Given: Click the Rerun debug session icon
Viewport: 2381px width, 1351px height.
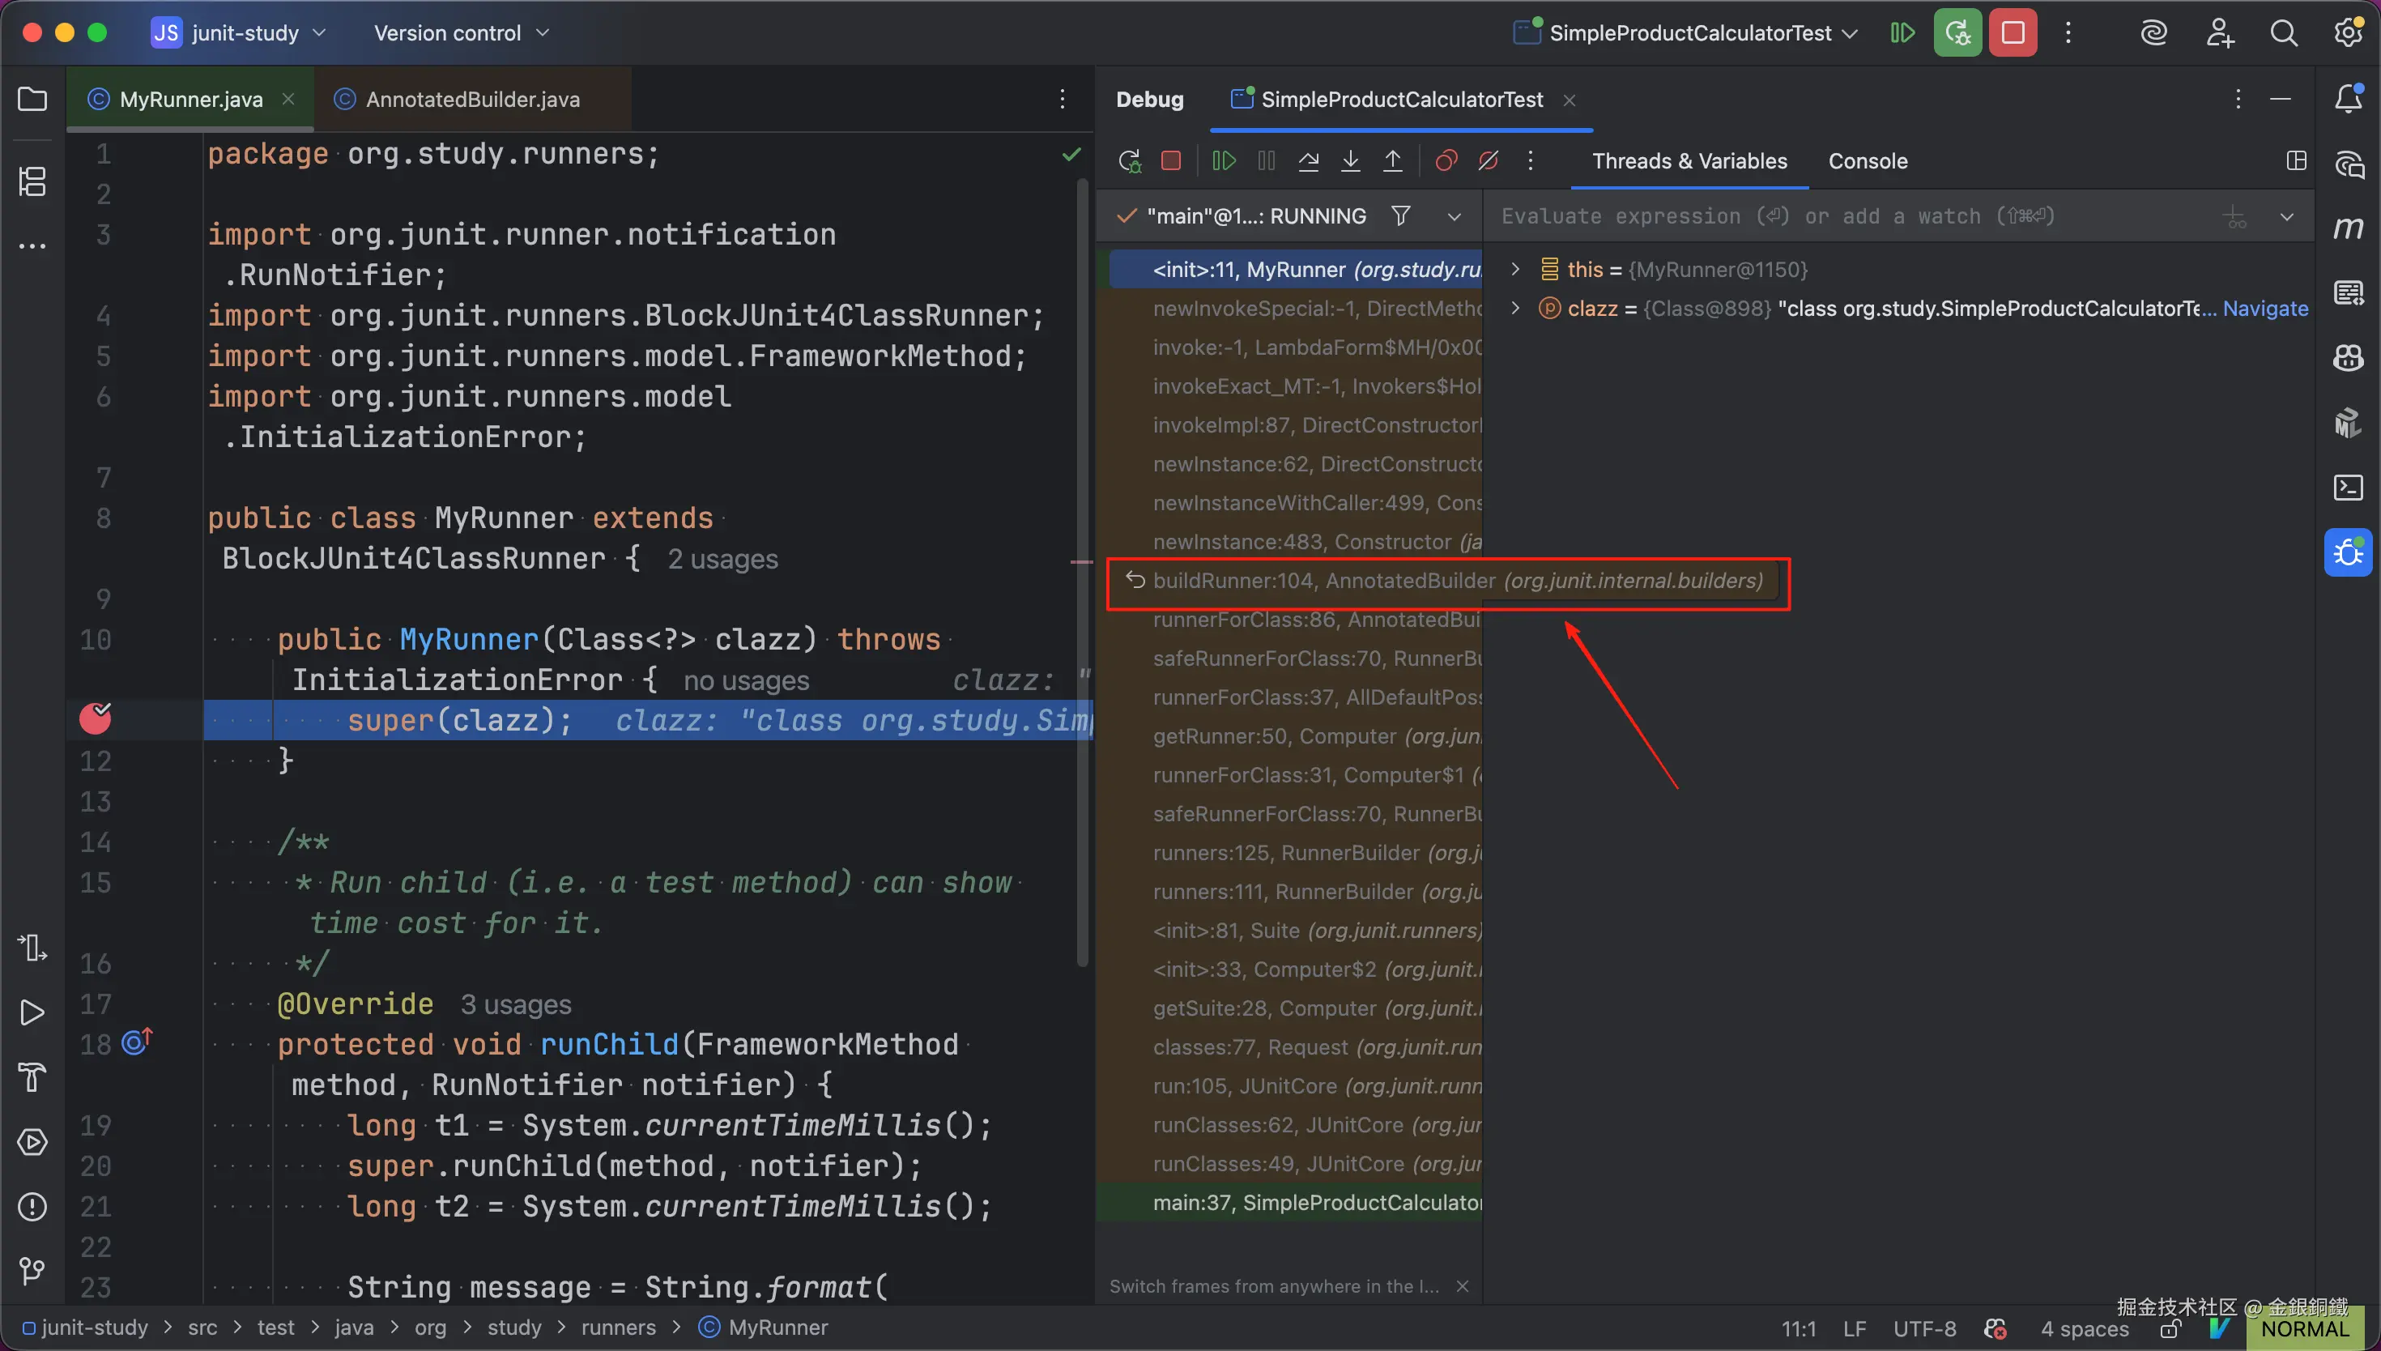Looking at the screenshot, I should tap(1130, 161).
